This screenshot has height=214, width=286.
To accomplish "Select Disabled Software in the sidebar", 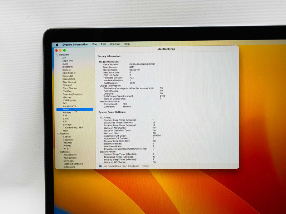I will (73, 164).
